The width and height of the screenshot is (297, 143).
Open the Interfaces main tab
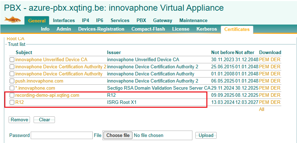tap(64, 21)
